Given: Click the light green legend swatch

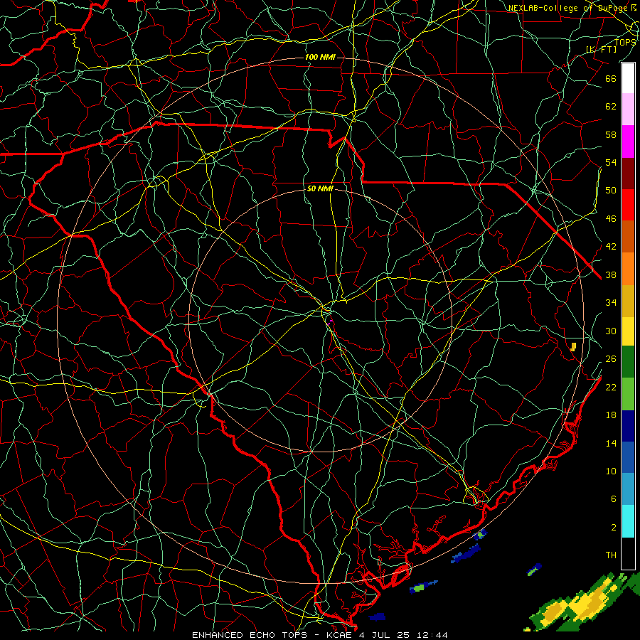Looking at the screenshot, I should [x=628, y=394].
